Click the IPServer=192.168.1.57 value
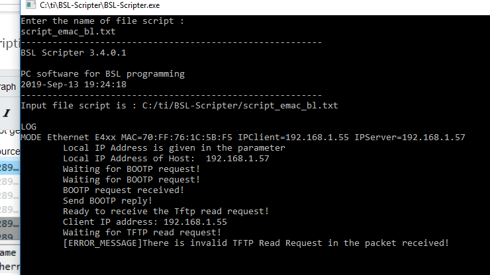This screenshot has height=275, width=490. click(409, 137)
